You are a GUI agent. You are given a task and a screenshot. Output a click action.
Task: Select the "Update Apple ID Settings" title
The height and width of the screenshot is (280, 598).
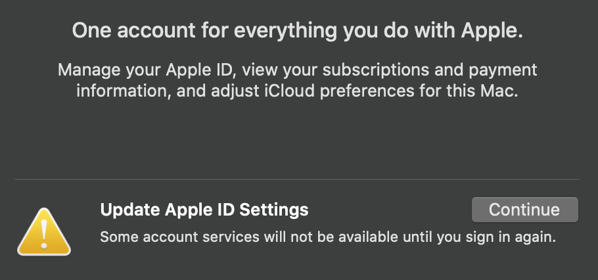204,210
